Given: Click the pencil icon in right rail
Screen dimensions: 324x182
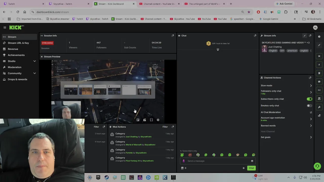Looking at the screenshot, I should (319, 45).
